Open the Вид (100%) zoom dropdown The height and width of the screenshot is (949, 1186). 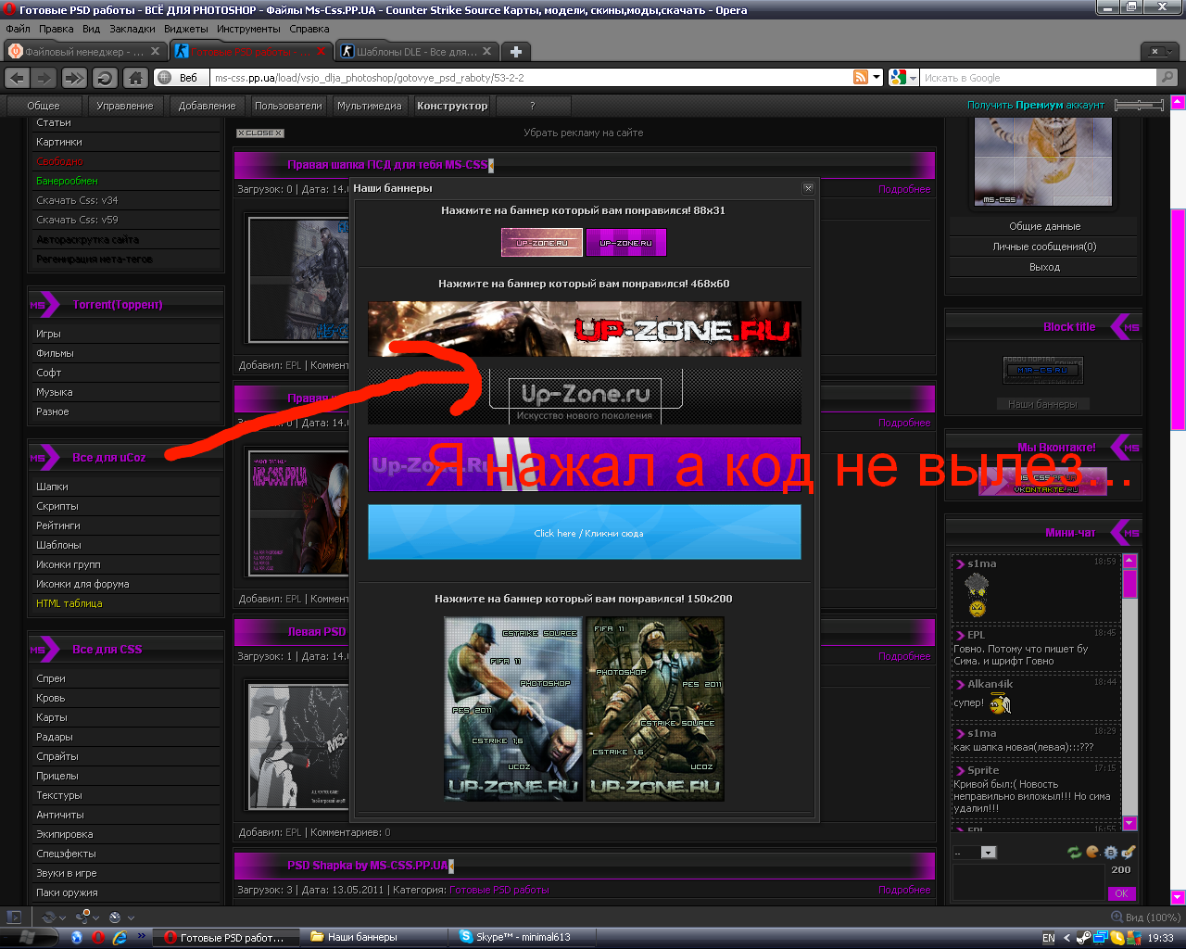[x=1145, y=917]
